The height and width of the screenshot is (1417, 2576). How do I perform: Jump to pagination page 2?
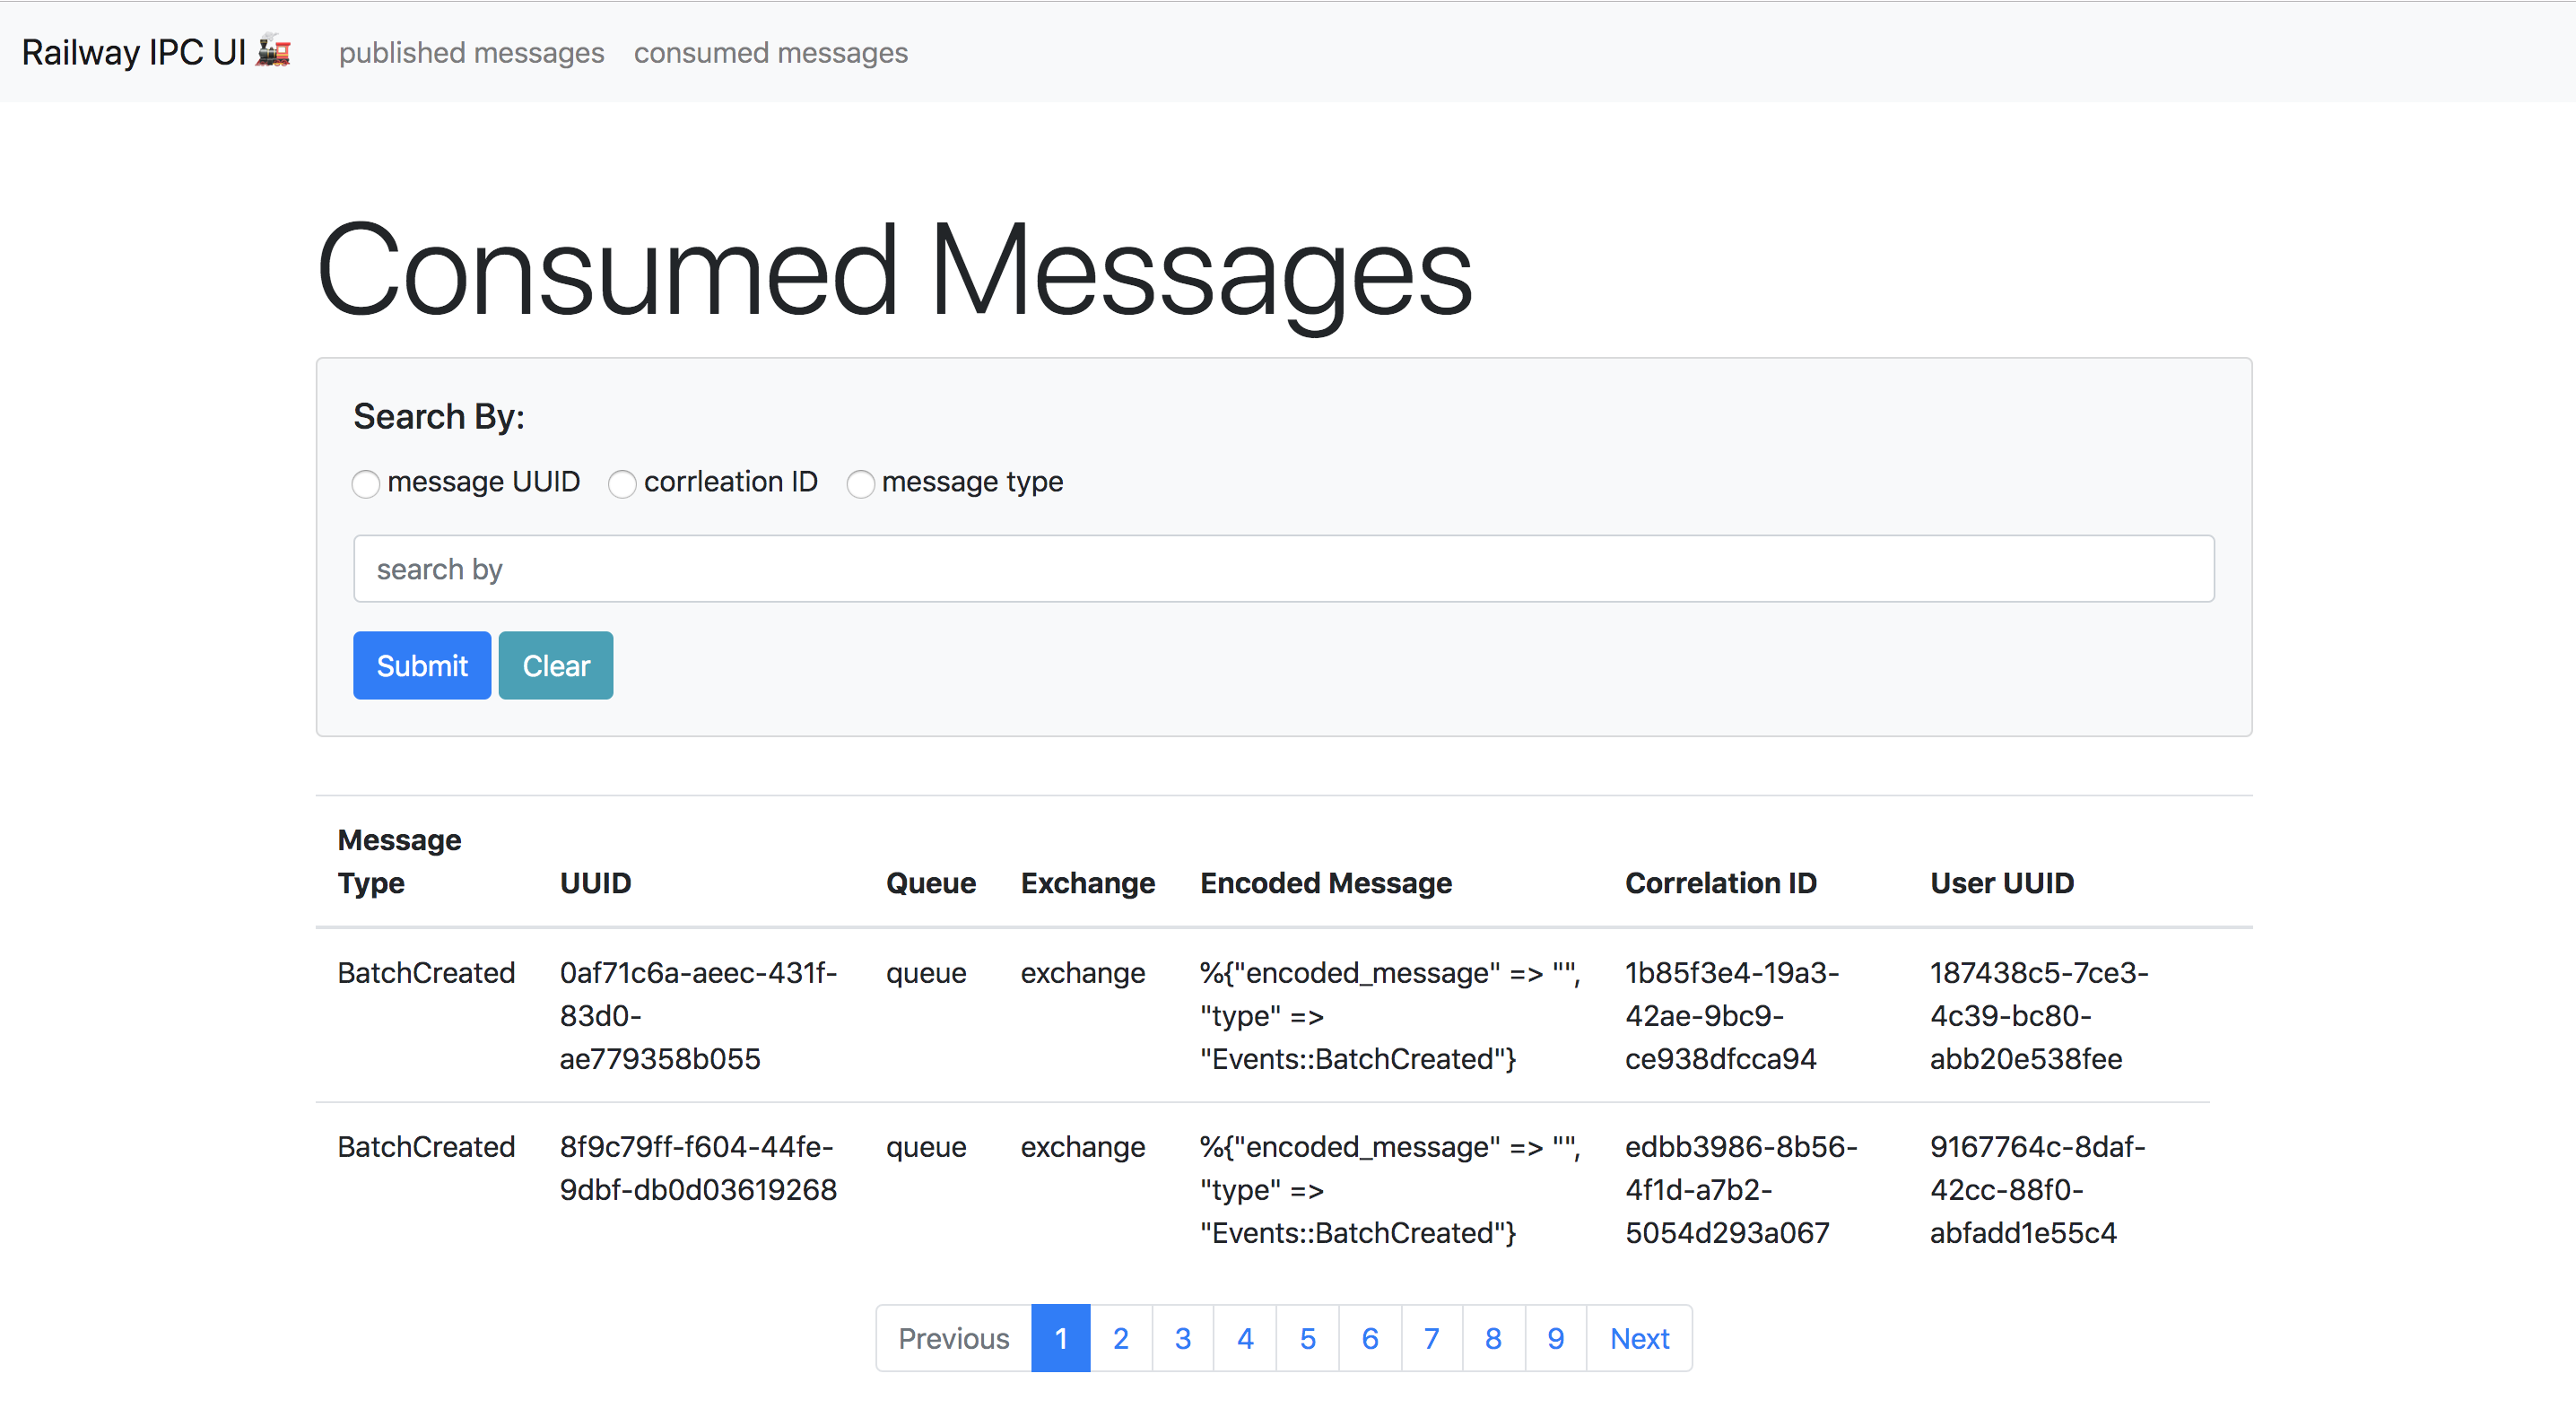click(1121, 1338)
